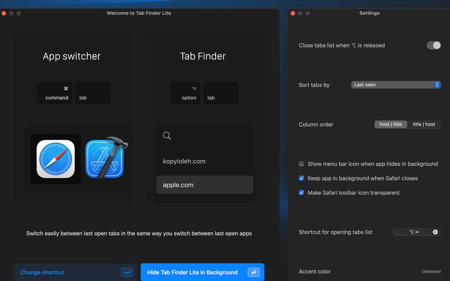Click the Shortcut for opening tabs list label
Viewport: 450px width, 281px height.
(x=335, y=232)
